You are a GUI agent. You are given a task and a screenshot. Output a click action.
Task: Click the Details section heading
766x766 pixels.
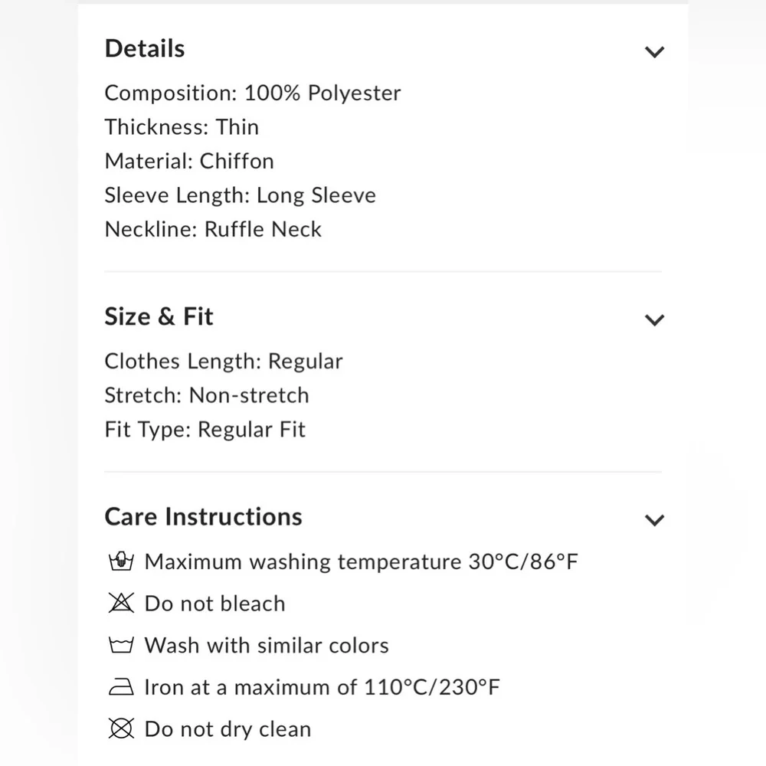coord(145,49)
